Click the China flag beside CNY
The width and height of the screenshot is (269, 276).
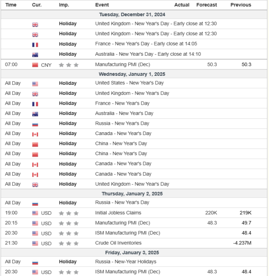click(x=35, y=65)
